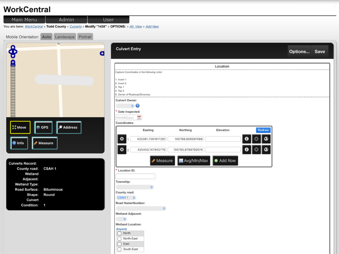Open the Wetland Adjacent dropdown
Screen dimensions: 339x254
coord(121,219)
